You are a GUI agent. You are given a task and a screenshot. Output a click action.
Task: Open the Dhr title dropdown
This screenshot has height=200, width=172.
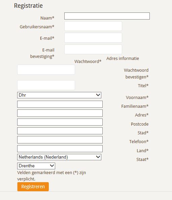coord(59,95)
